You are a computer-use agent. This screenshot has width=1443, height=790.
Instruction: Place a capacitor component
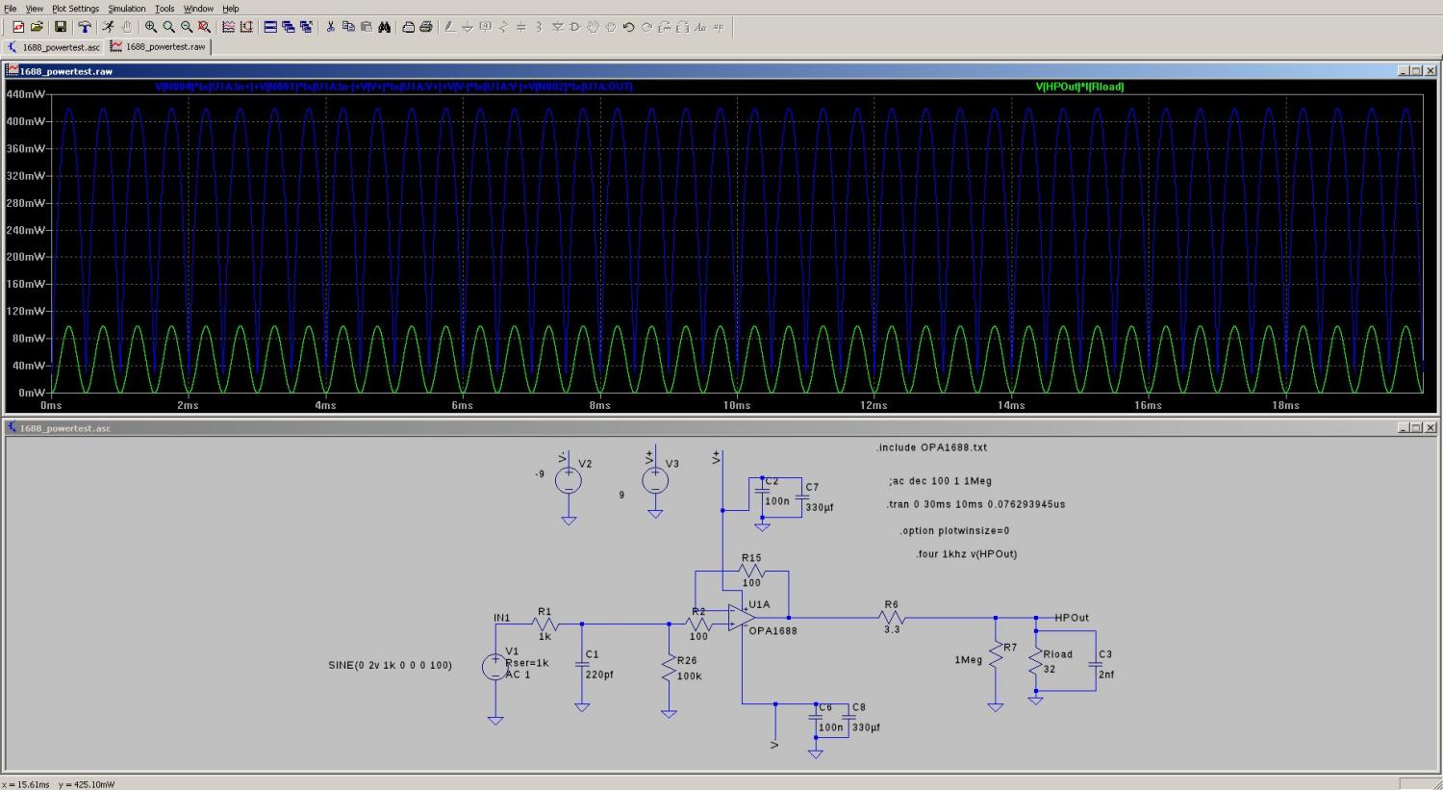coord(520,27)
